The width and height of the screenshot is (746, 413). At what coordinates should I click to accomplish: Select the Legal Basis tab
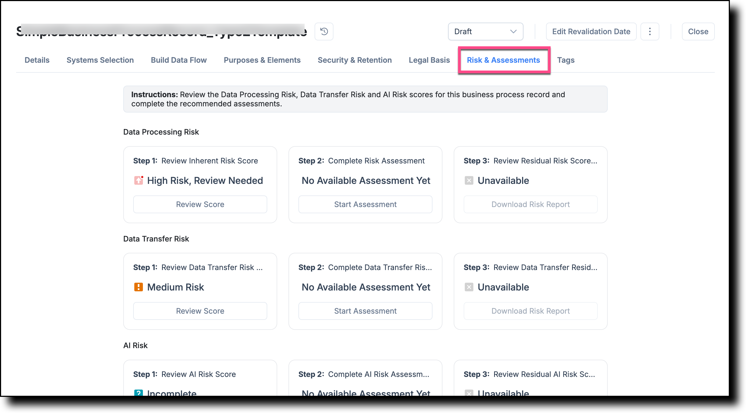click(429, 60)
